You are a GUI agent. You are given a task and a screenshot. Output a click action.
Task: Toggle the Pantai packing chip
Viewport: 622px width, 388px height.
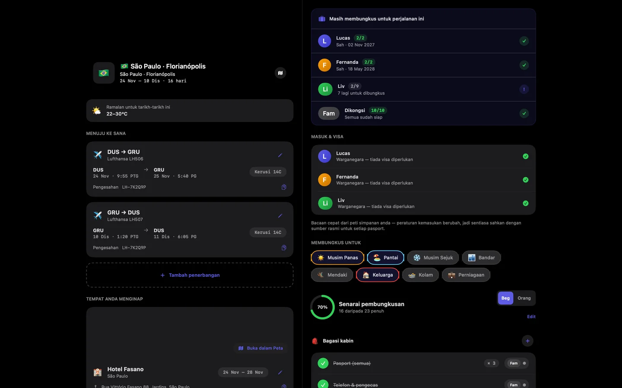pyautogui.click(x=386, y=258)
